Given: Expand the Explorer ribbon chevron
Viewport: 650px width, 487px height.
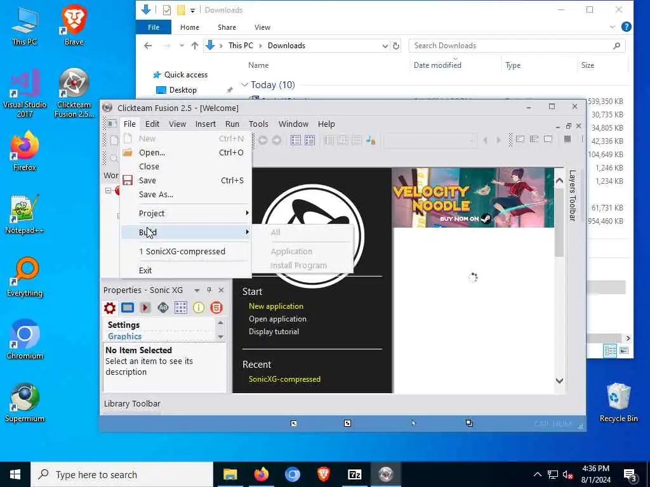Looking at the screenshot, I should [613, 27].
